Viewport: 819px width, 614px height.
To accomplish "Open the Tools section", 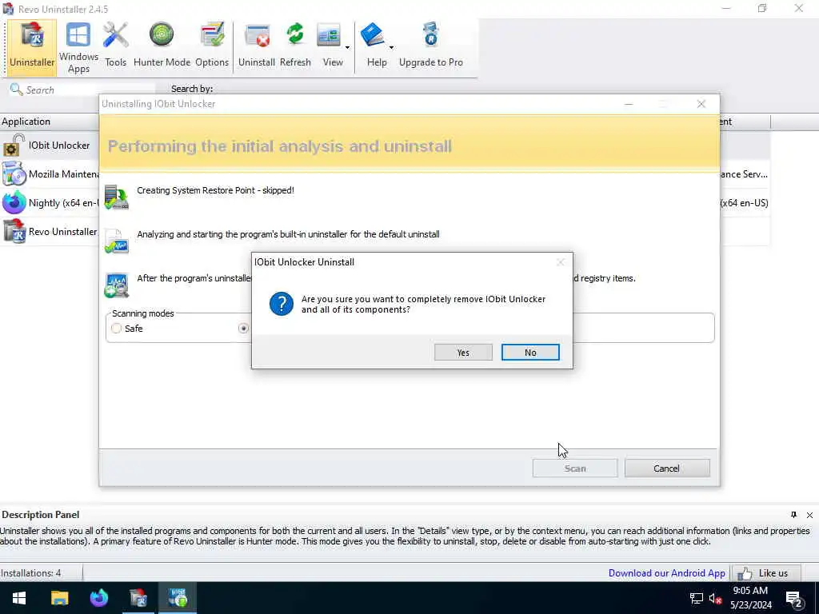I will point(115,47).
